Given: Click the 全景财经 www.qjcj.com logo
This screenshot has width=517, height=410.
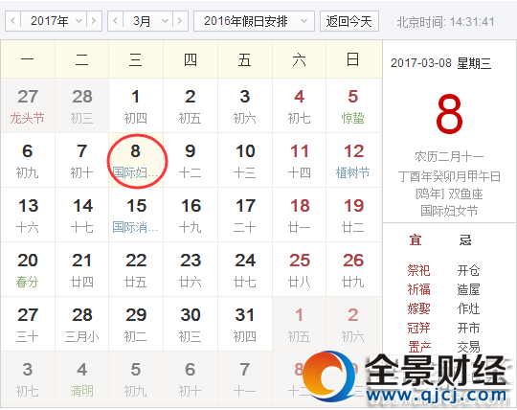Looking at the screenshot, I should pos(405,378).
